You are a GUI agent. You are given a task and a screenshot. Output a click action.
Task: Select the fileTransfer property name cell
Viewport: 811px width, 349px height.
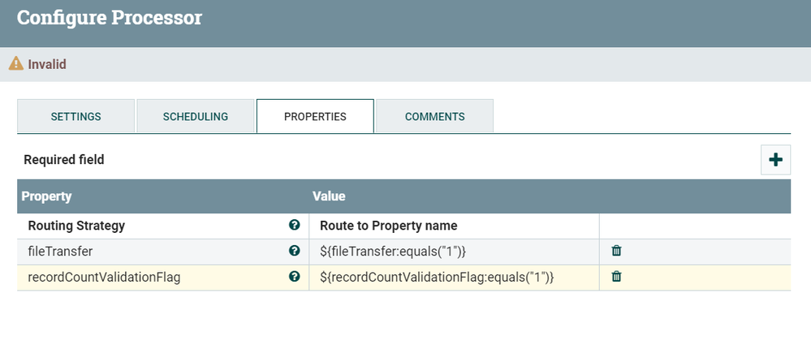(x=163, y=252)
